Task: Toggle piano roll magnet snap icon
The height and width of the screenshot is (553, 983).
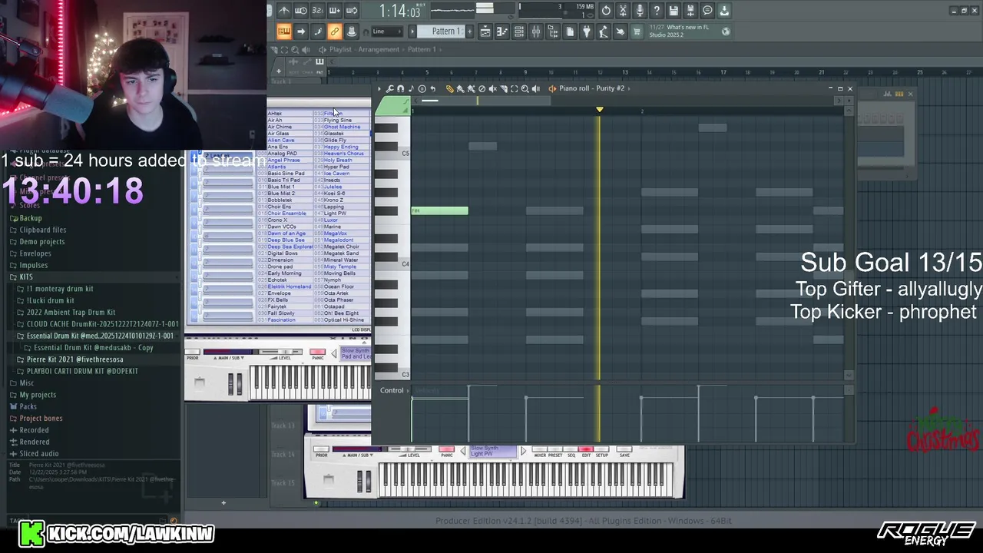Action: [401, 89]
